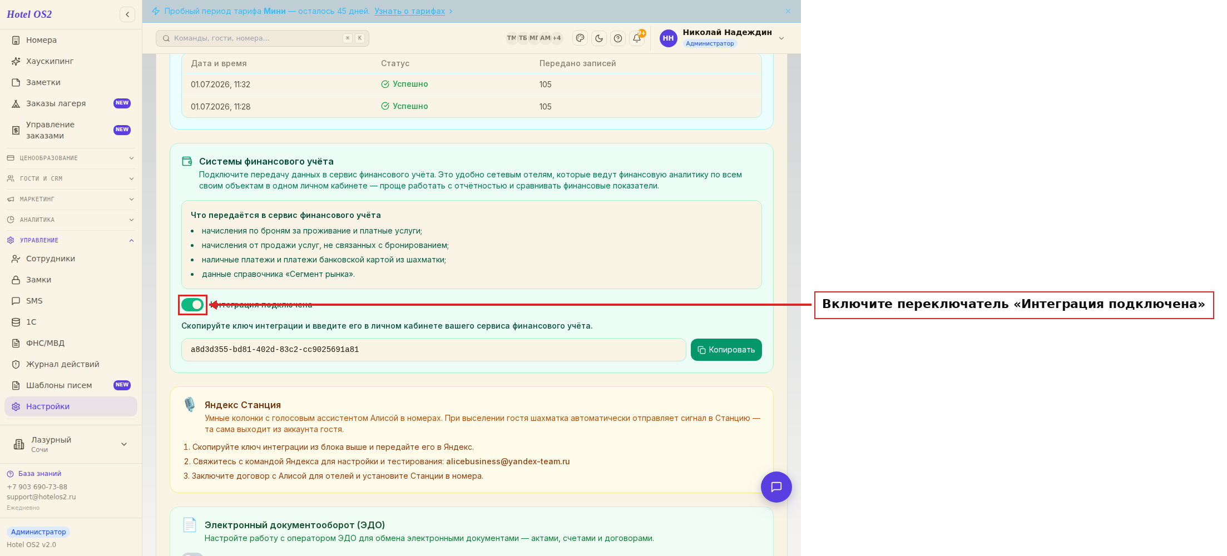Expand the Гости и CRM section
Screen dimensions: 1227x556
pos(71,179)
